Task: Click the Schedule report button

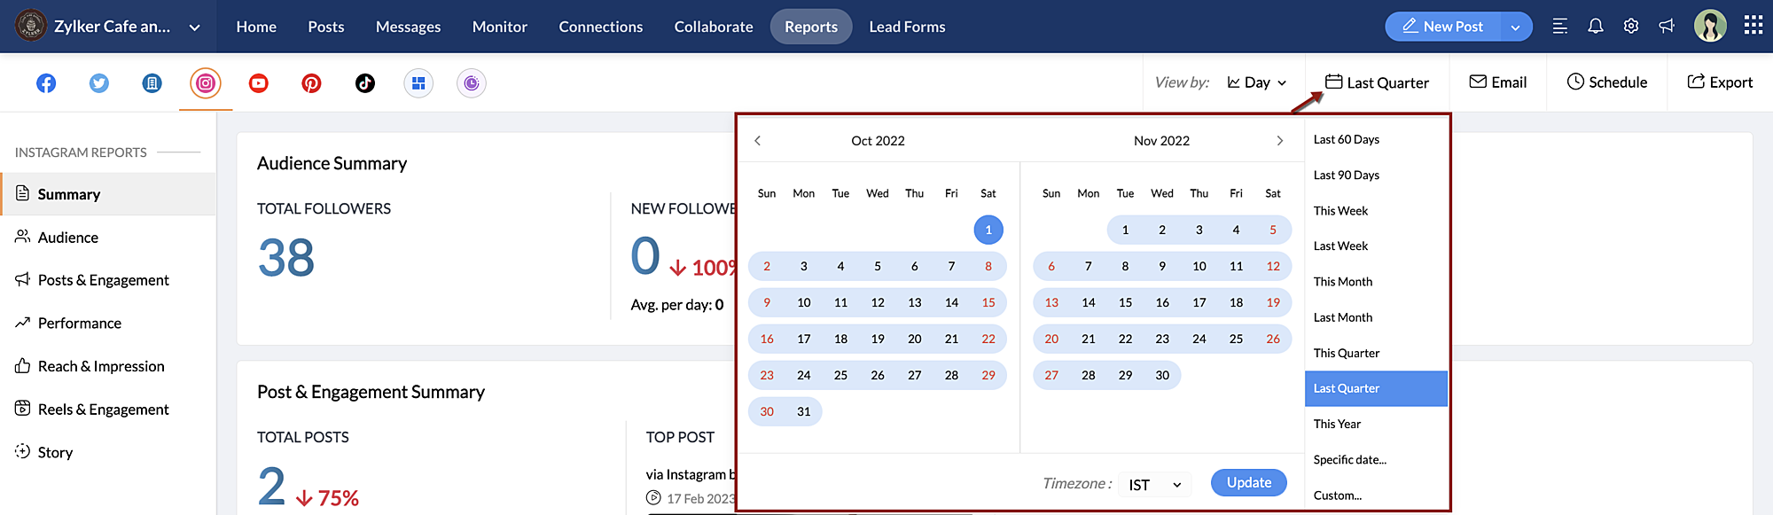Action: (x=1607, y=82)
